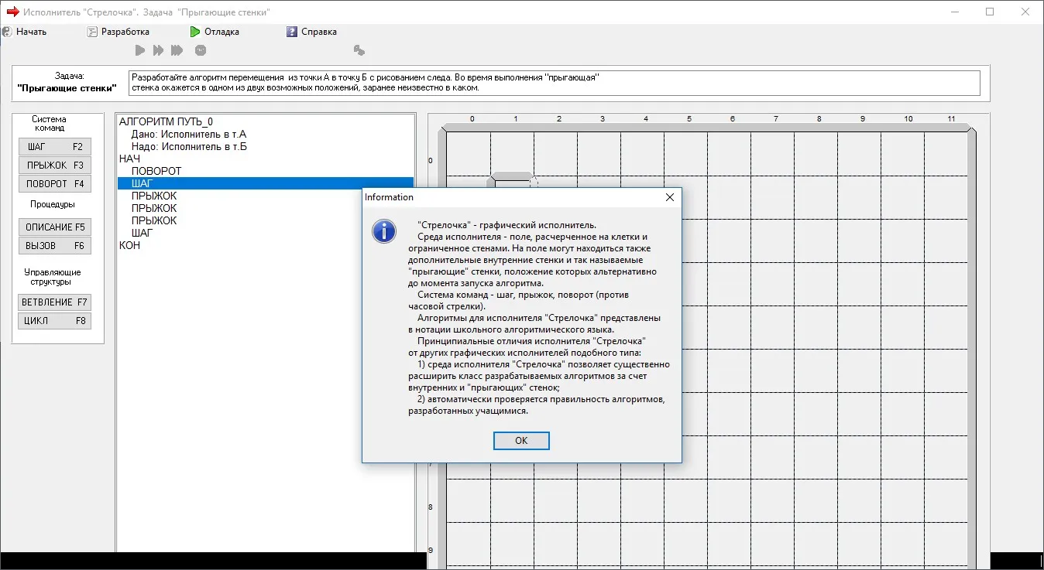This screenshot has width=1044, height=570.
Task: Click the single-step play icon in toolbar
Action: tap(140, 50)
